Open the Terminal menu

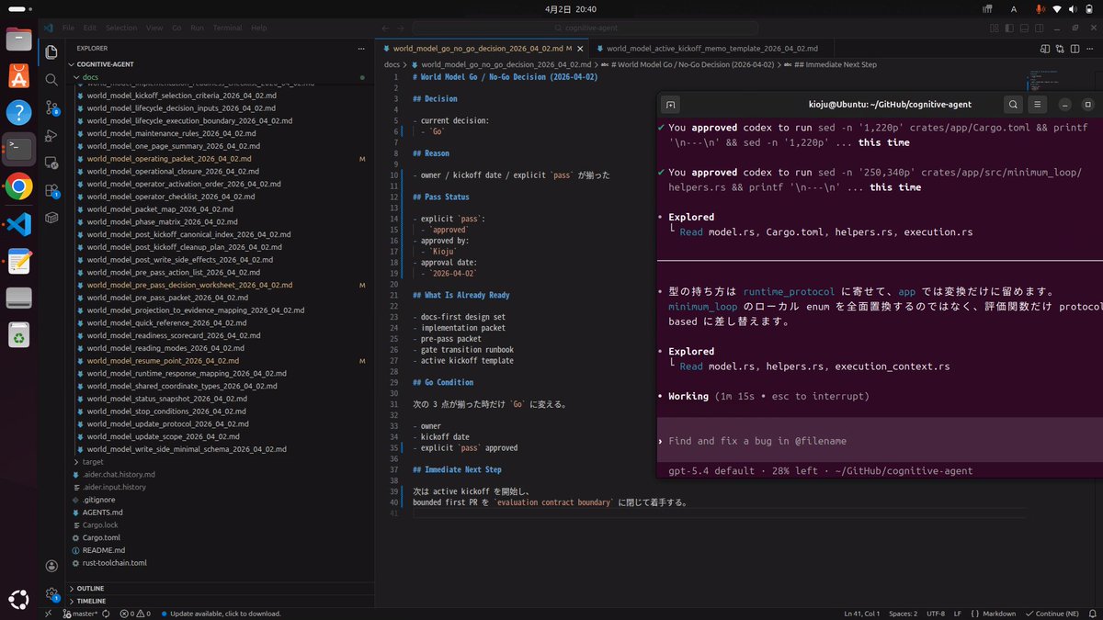(x=227, y=28)
